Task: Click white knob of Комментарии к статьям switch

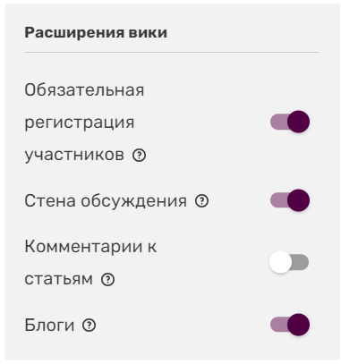Action: pyautogui.click(x=280, y=262)
